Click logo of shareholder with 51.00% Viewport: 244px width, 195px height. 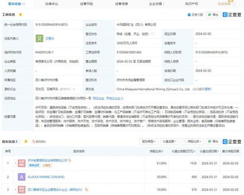21,163
